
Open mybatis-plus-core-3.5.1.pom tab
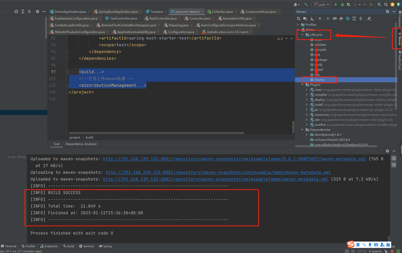point(227,32)
